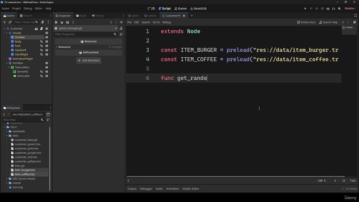This screenshot has width=359, height=202.
Task: Click FileSystem sort files icon
Action: (x=48, y=120)
